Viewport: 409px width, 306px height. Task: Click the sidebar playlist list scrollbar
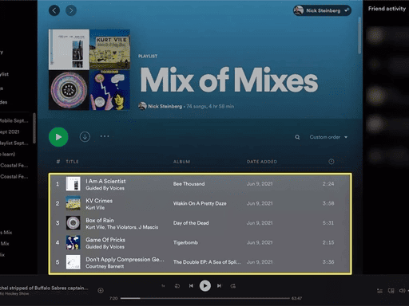point(34,128)
